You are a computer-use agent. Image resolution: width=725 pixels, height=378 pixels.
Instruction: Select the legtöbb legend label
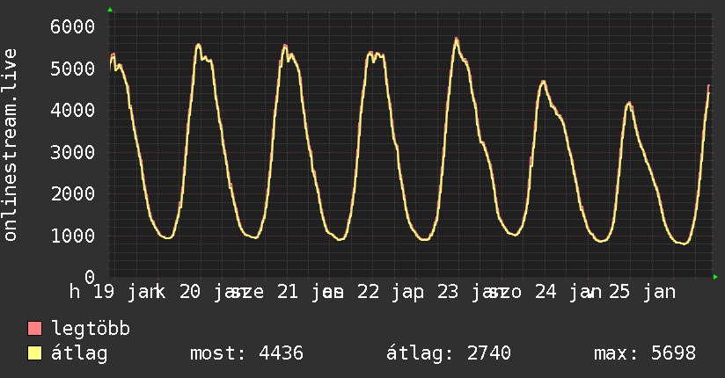coord(91,329)
